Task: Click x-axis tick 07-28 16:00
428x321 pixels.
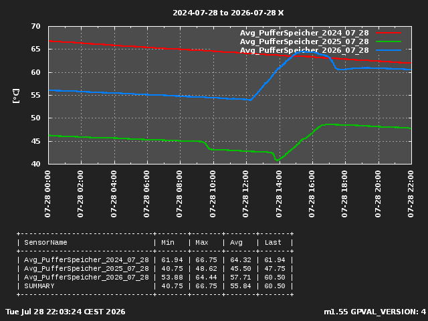Action: point(312,194)
